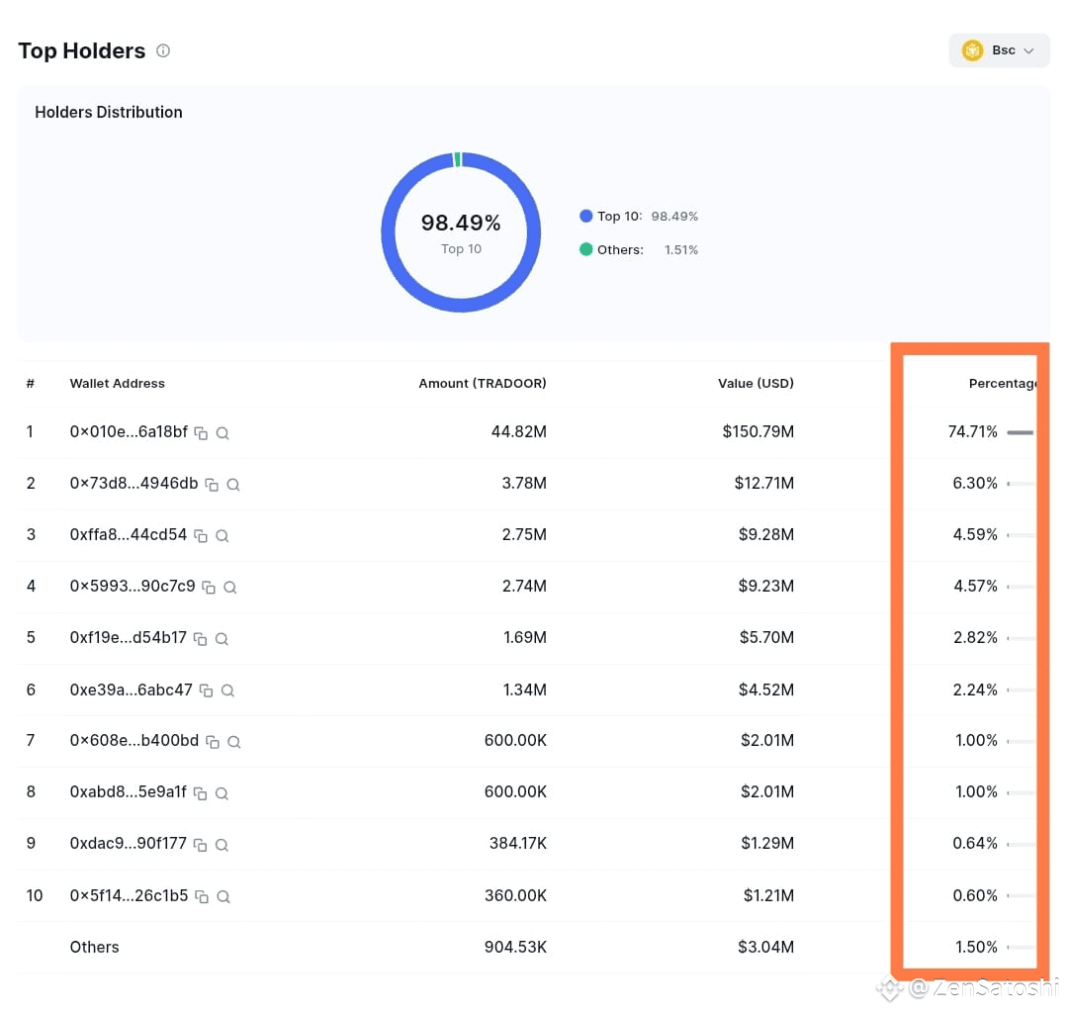Click the info icon beside Top Holders
This screenshot has width=1068, height=1013.
tap(163, 50)
